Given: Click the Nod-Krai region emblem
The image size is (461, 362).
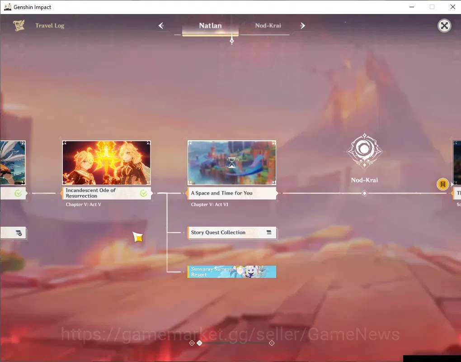Looking at the screenshot, I should pyautogui.click(x=364, y=151).
